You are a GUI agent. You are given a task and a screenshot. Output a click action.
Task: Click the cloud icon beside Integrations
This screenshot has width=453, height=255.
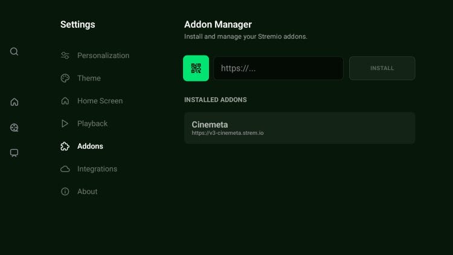point(65,169)
